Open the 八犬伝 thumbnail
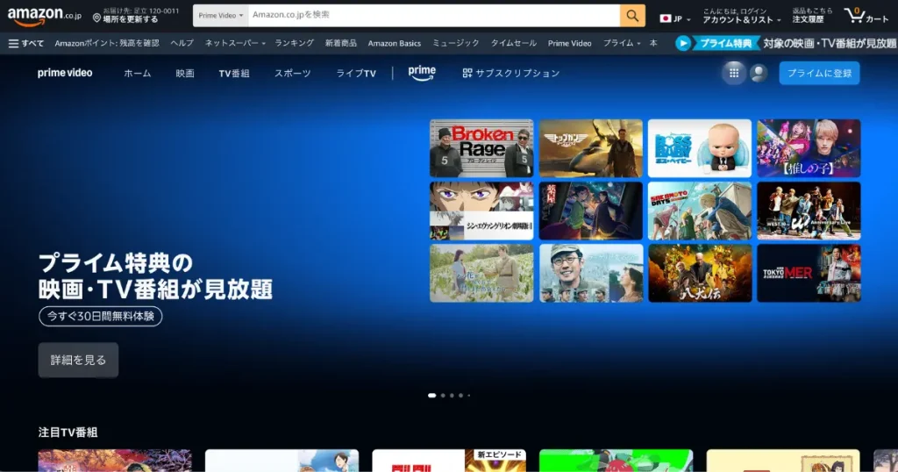This screenshot has width=898, height=472. pos(699,273)
